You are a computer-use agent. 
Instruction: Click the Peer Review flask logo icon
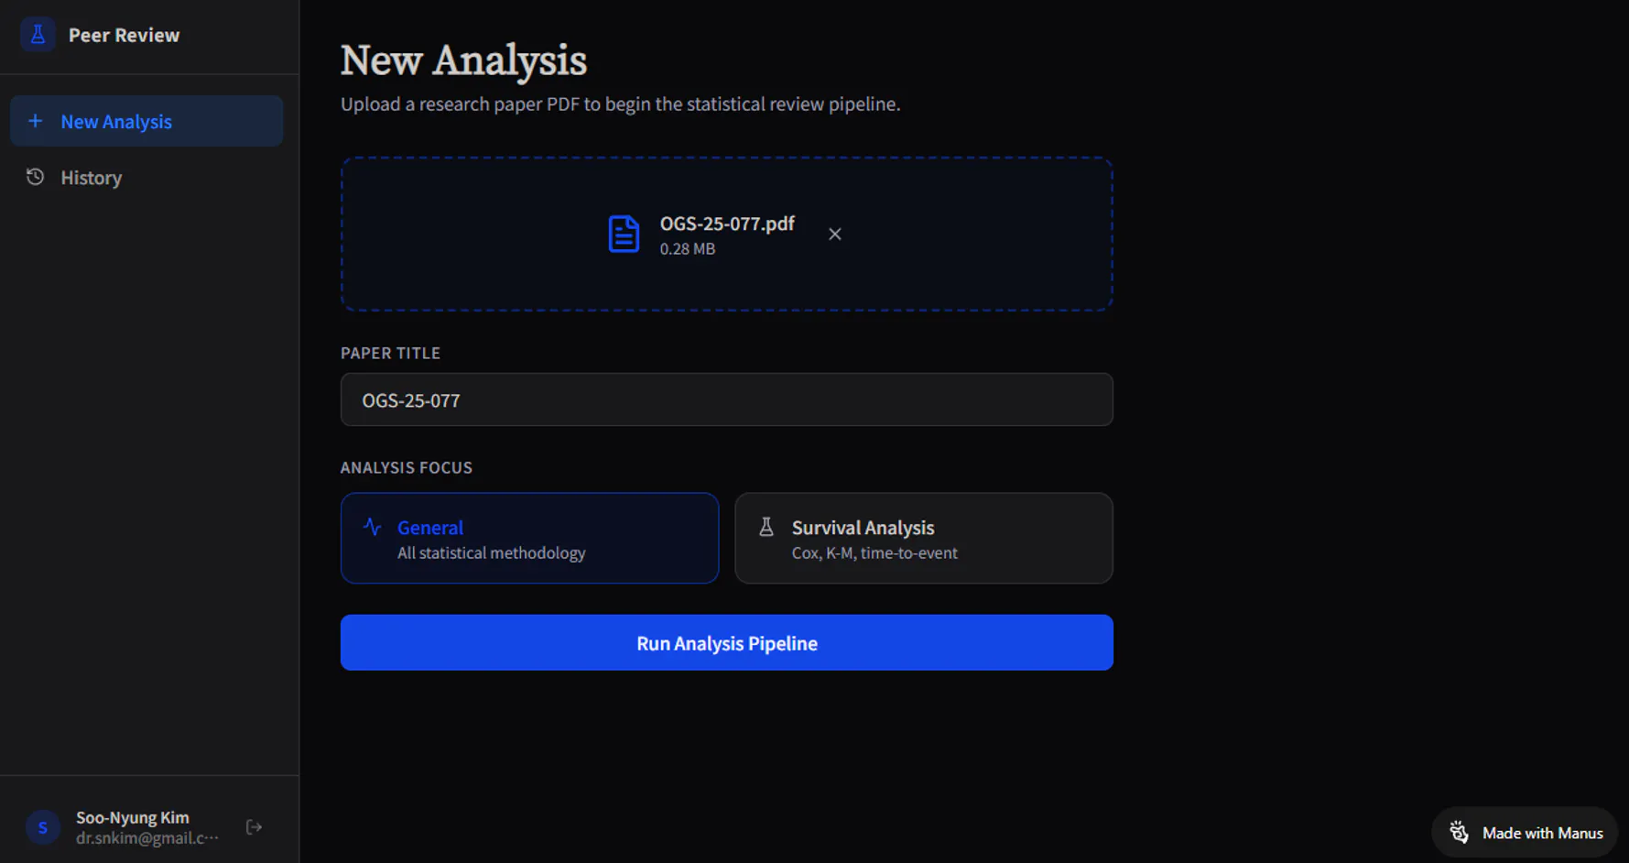(38, 35)
